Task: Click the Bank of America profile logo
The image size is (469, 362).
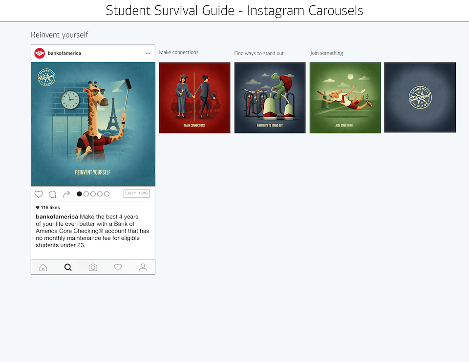Action: pyautogui.click(x=40, y=53)
